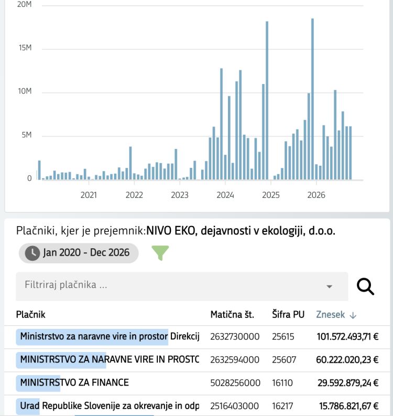This screenshot has height=416, width=393.
Task: Expand the Filtriraj plačnika dropdown arrow
Action: 329,286
